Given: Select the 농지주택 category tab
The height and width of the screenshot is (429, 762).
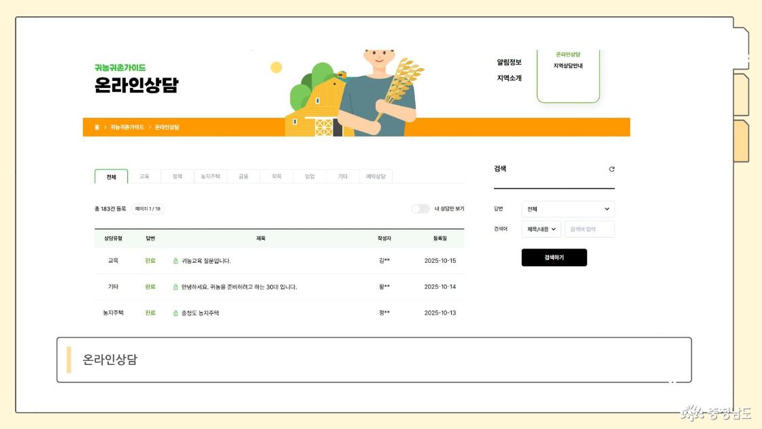Looking at the screenshot, I should (210, 176).
